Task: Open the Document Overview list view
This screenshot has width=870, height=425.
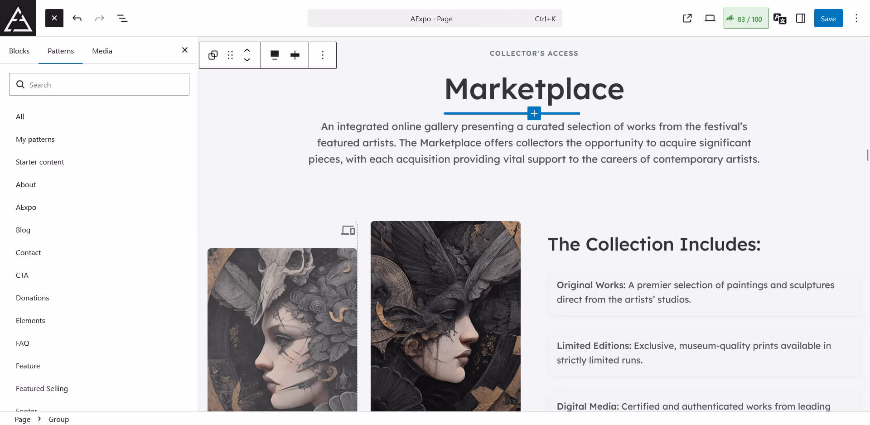Action: [122, 18]
